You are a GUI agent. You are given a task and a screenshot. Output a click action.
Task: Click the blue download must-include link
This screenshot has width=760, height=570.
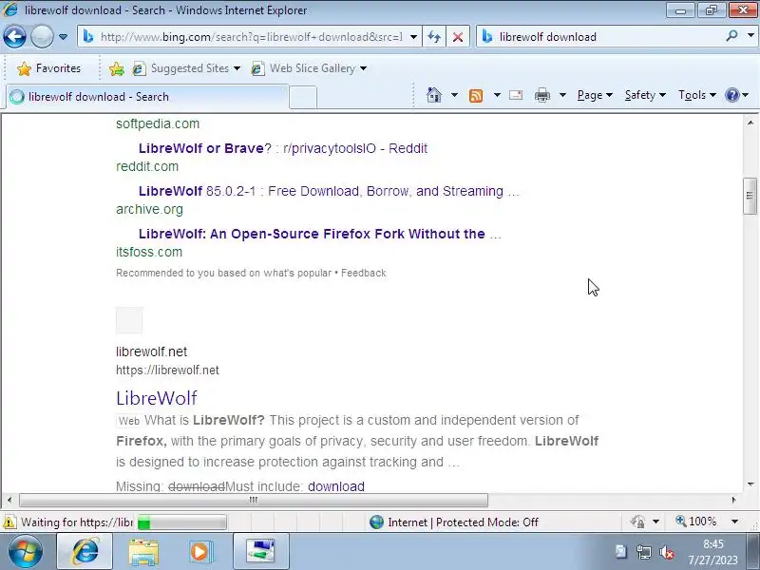(x=336, y=486)
